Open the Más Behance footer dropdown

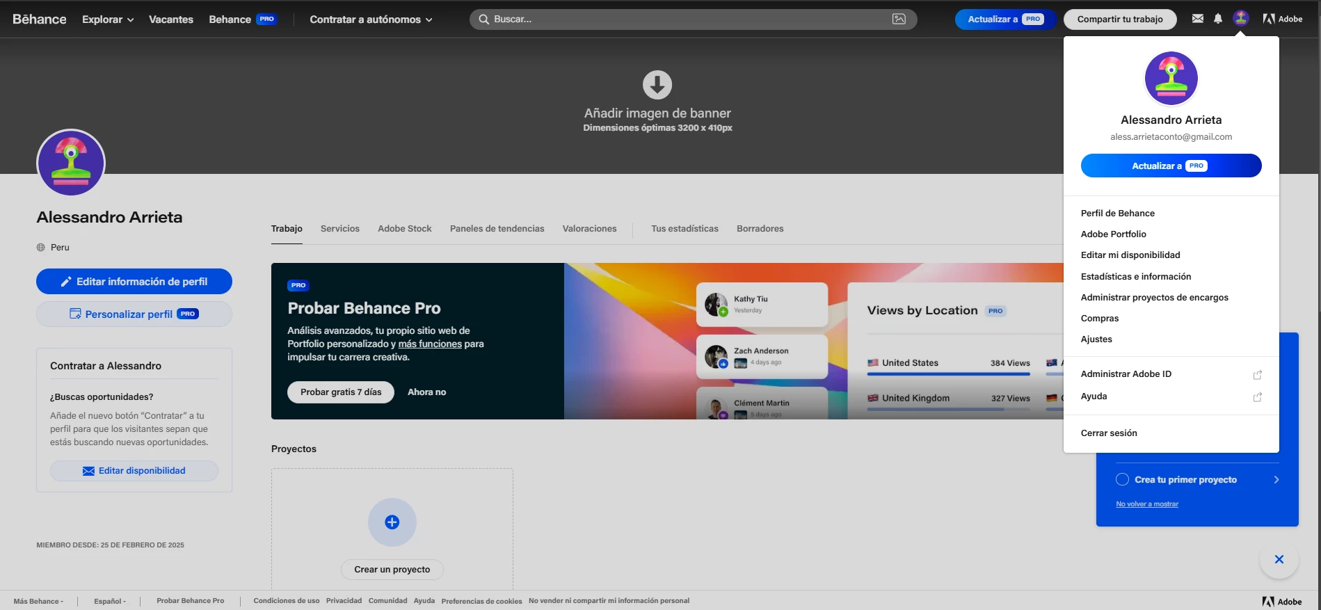(x=38, y=601)
